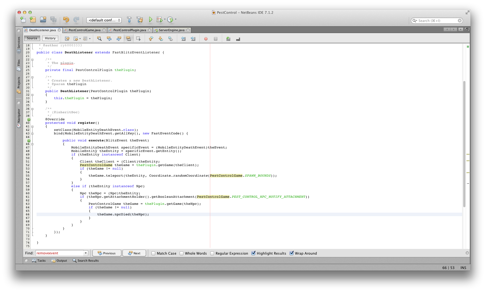Click the Last Edit icon in editor toolbar
The width and height of the screenshot is (486, 292).
pos(67,39)
